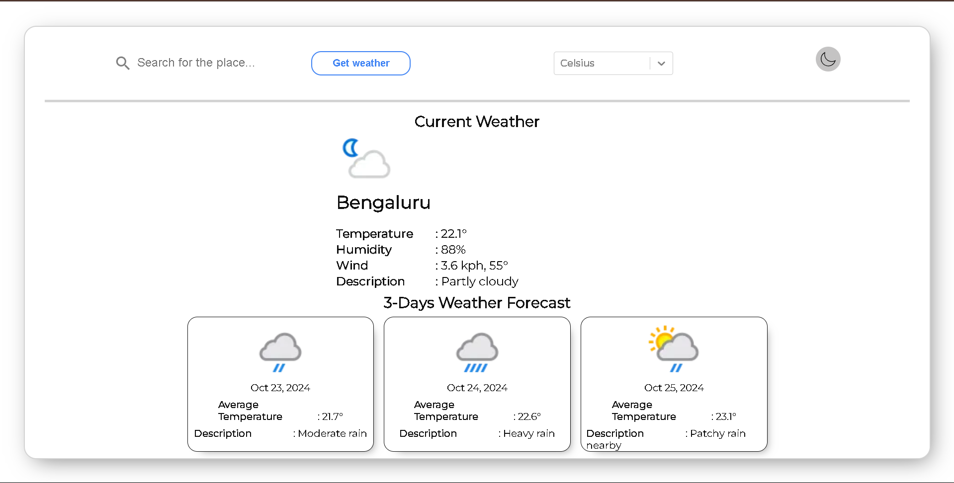The image size is (954, 483).
Task: Click the Current Weather heading
Action: pos(477,122)
